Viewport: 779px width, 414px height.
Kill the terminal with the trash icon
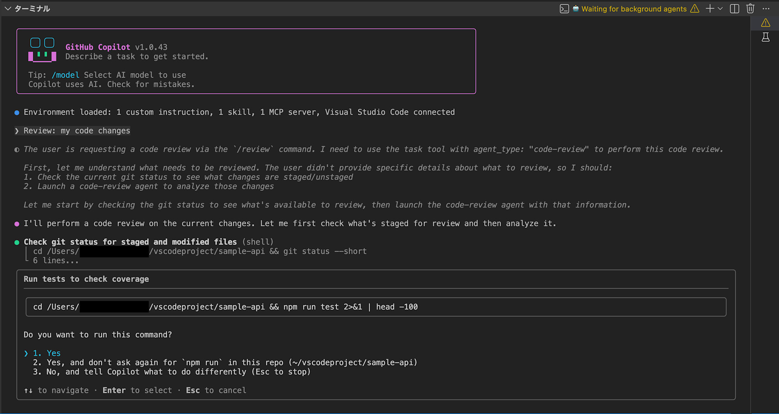(750, 9)
